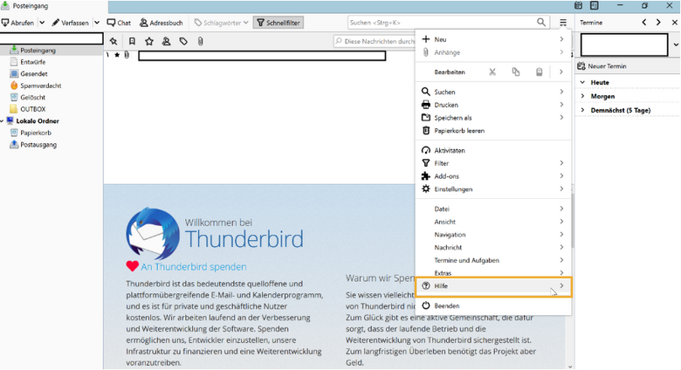Toggle the unread messages filter icon
681x370 pixels.
point(132,41)
